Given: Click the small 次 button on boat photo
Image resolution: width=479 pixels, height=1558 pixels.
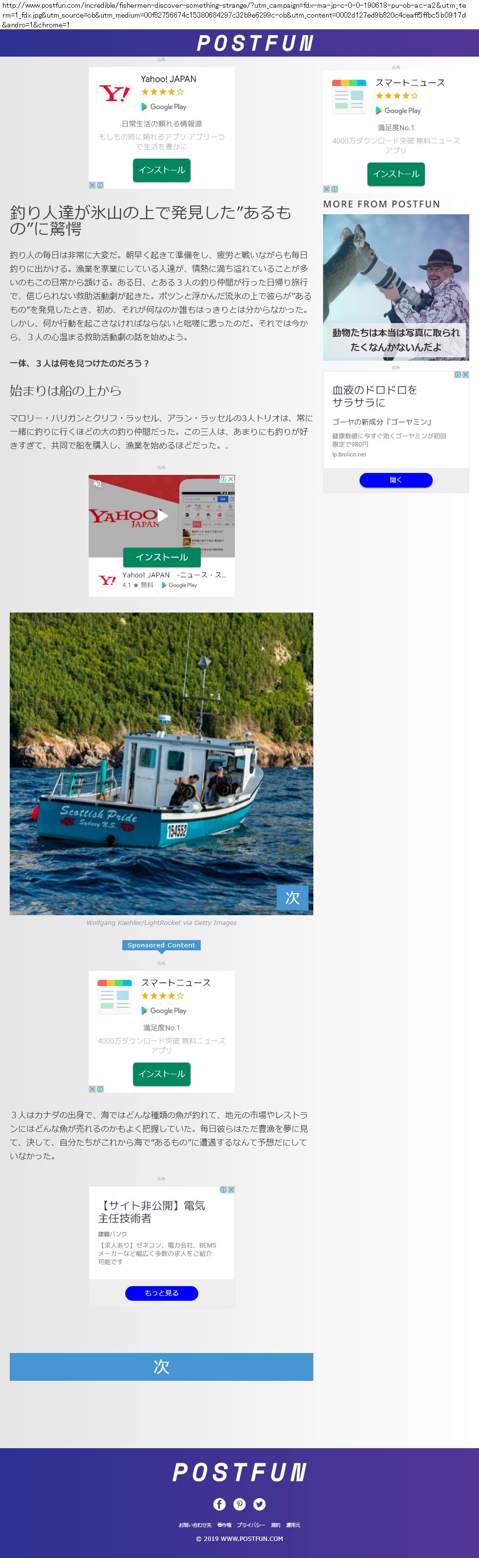Looking at the screenshot, I should pyautogui.click(x=292, y=898).
